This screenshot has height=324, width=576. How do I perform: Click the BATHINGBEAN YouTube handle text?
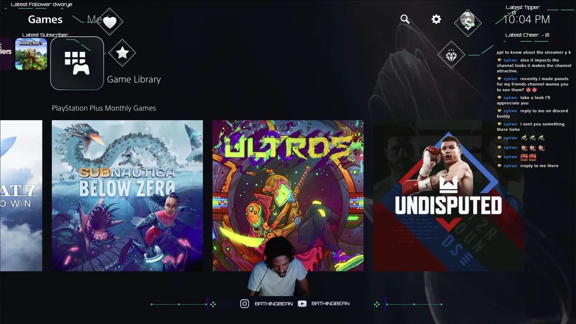tap(330, 304)
